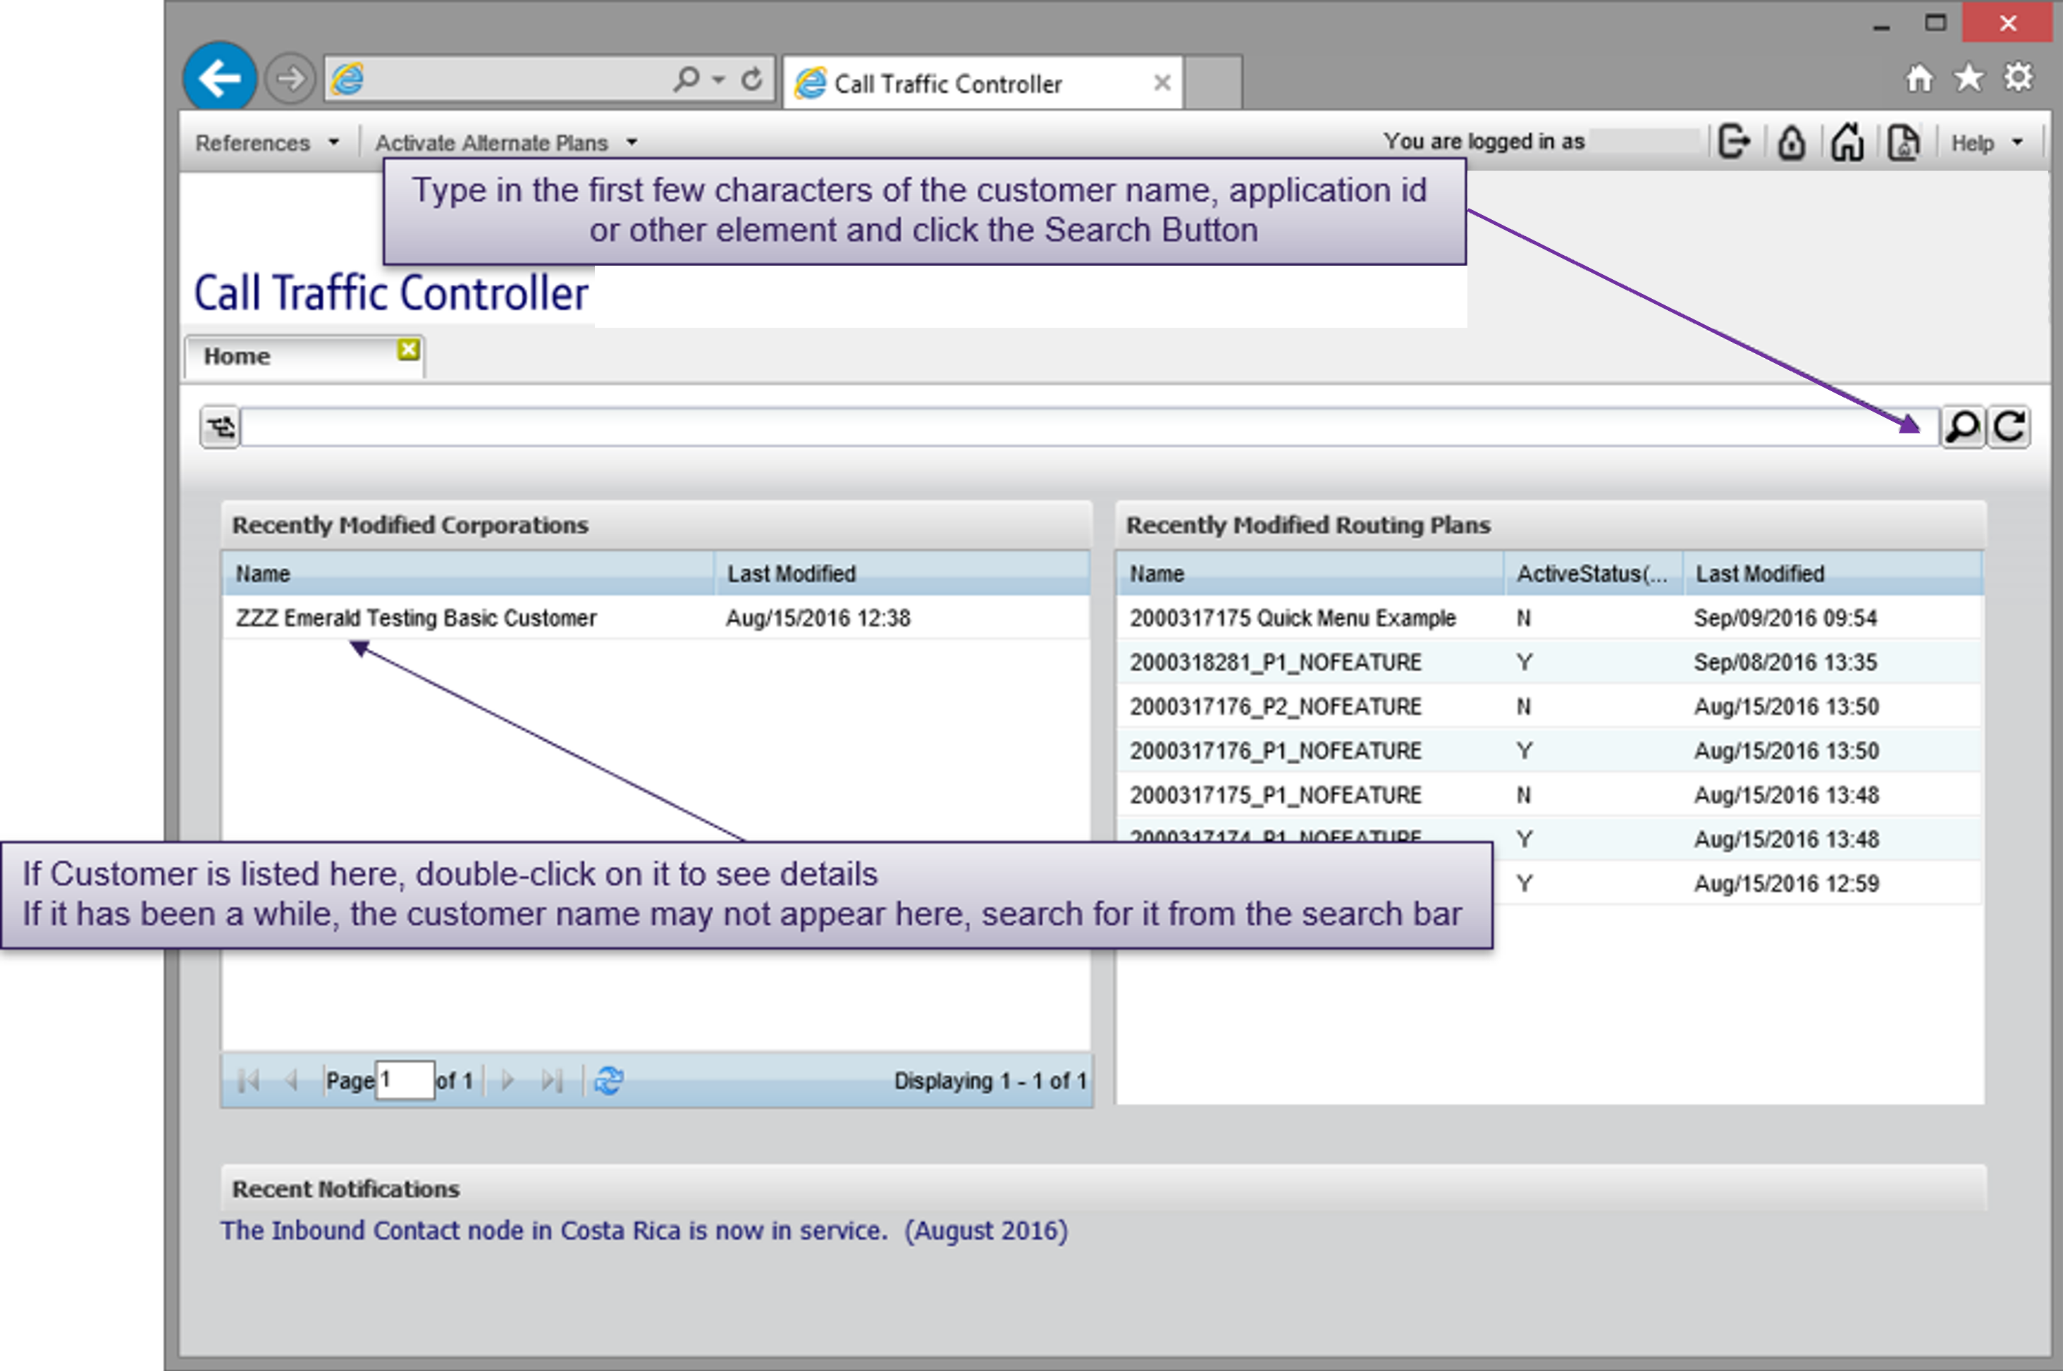The image size is (2063, 1371).
Task: Select 2000317176_P1_NOFEATURE routing plan
Action: (x=1550, y=750)
